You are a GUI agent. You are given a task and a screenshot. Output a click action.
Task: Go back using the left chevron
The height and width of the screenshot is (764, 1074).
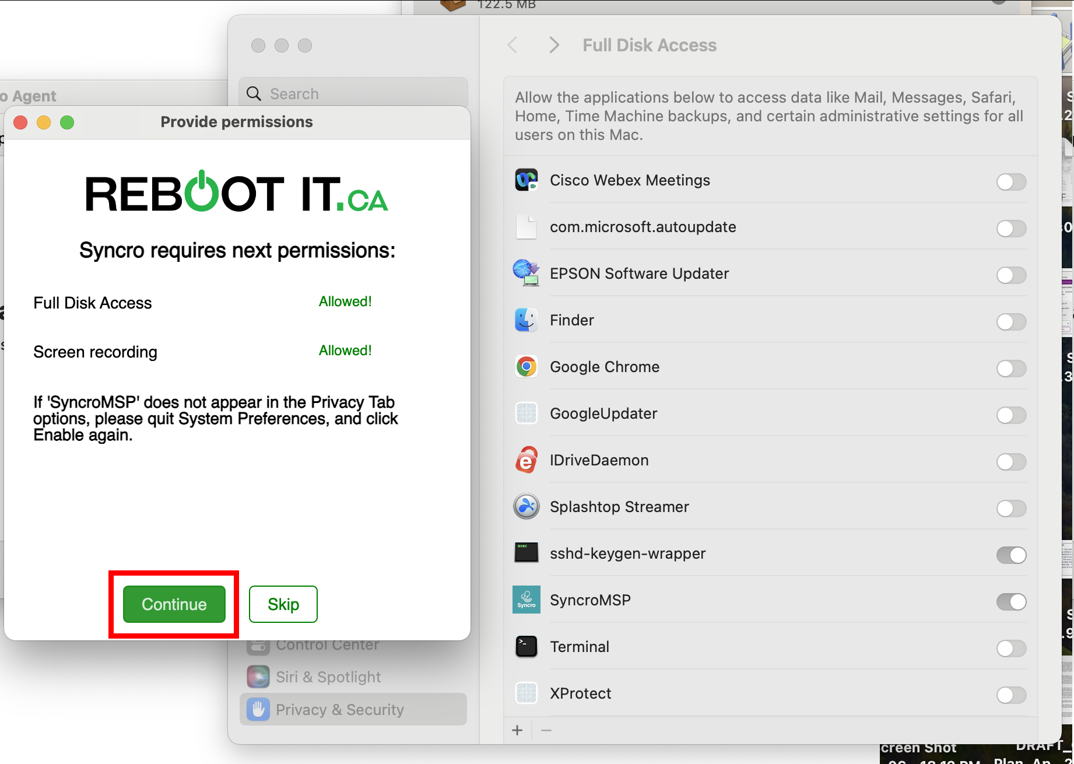[x=513, y=45]
